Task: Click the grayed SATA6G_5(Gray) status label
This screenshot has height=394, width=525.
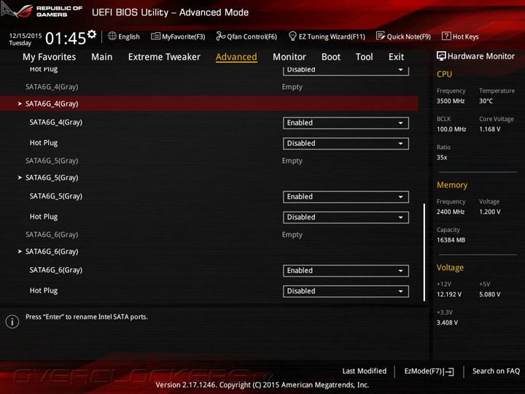Action: coord(52,161)
